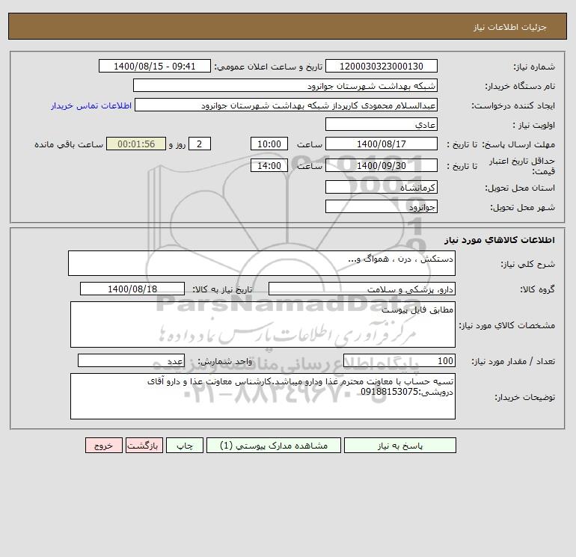Click the price validity date 1400/09/30
The image size is (576, 557).
coord(382,165)
